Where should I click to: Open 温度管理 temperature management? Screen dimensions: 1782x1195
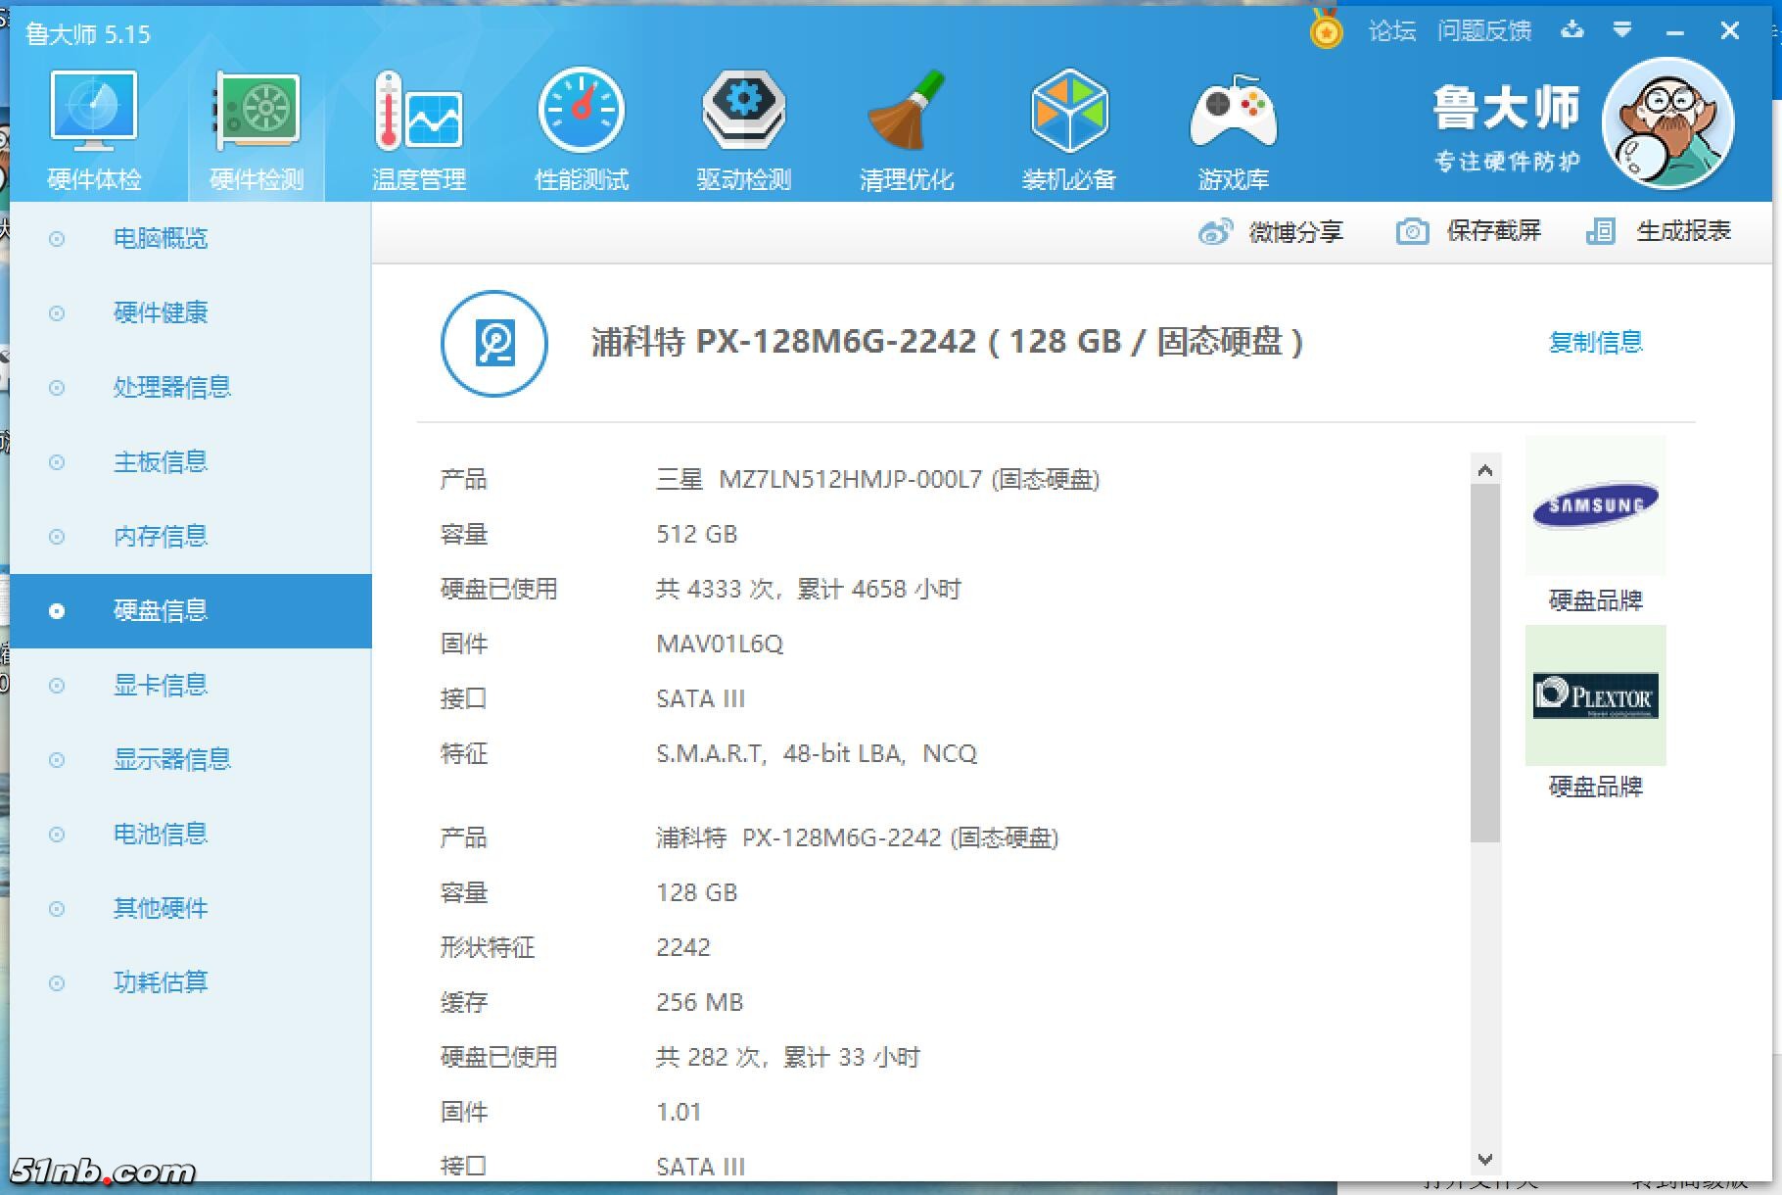pyautogui.click(x=419, y=127)
